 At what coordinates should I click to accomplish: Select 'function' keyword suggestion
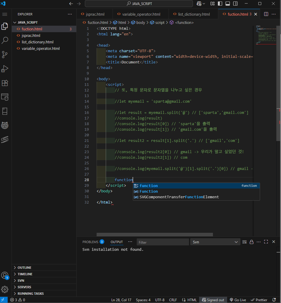[x=196, y=186]
